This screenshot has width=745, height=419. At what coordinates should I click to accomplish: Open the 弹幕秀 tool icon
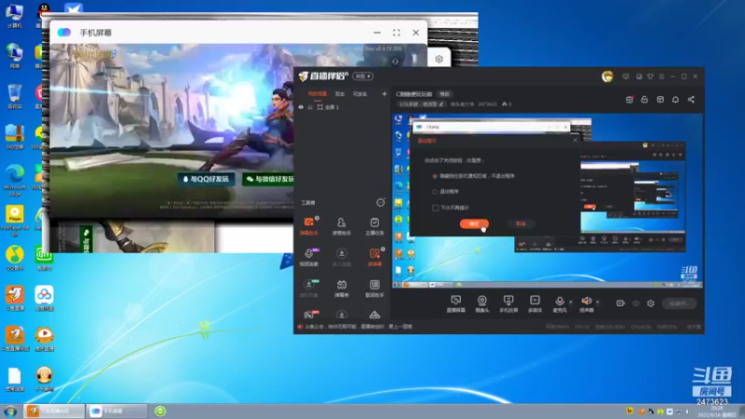click(342, 288)
